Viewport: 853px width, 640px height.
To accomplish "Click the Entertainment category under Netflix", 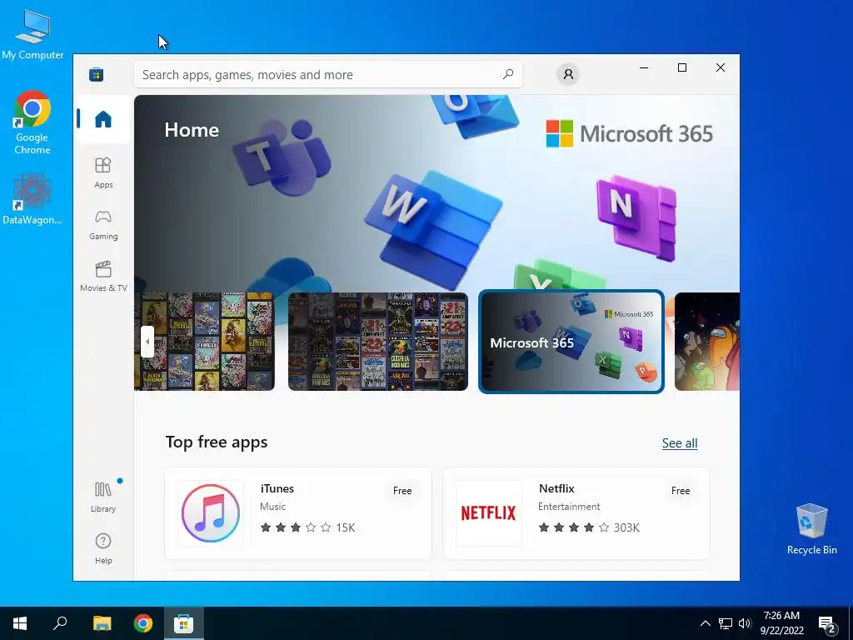I will click(569, 507).
